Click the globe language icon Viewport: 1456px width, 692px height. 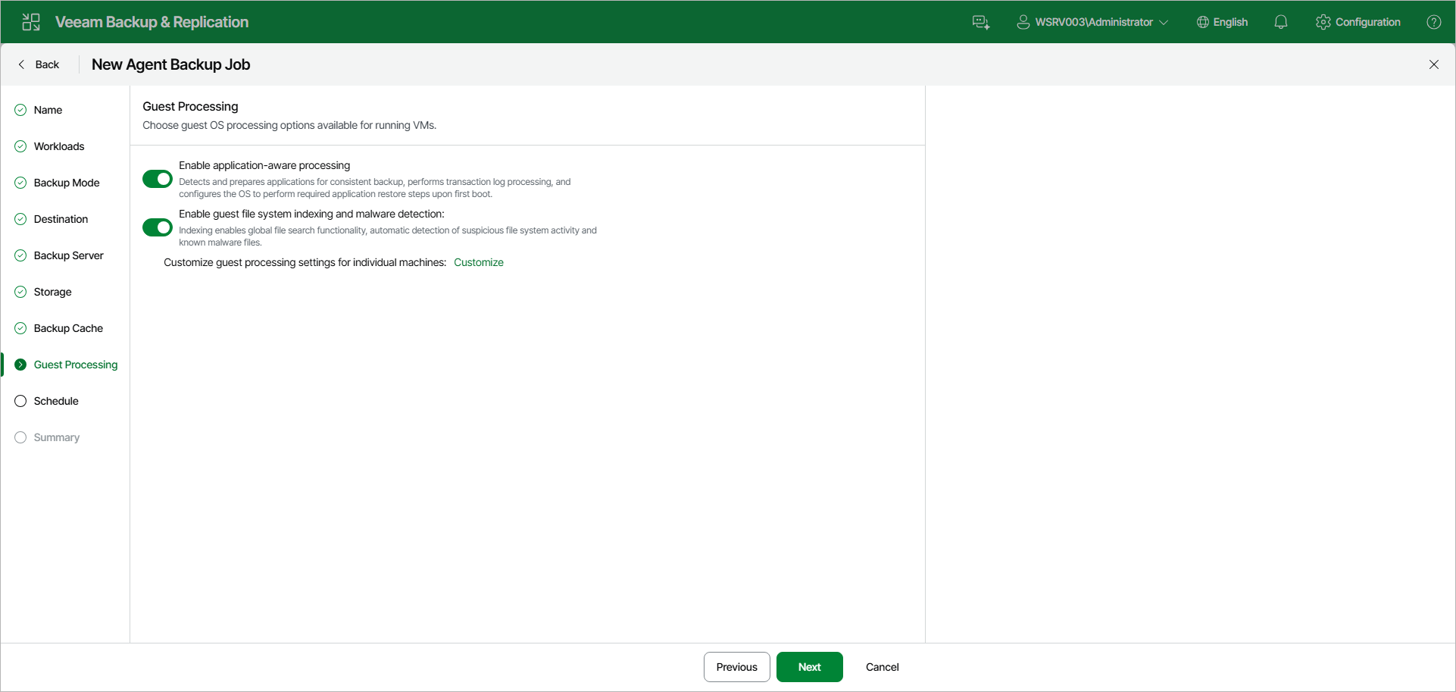(x=1203, y=22)
